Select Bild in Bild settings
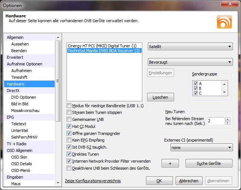Image resolution: width=241 pixels, height=190 pixels. 29,104
